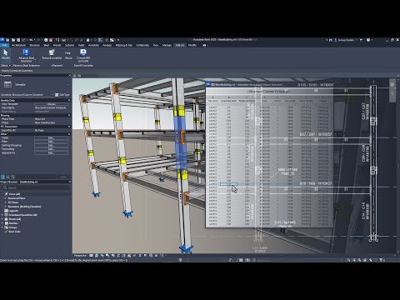
Task: Open Schedule: Structural Column Schedule instance dropdown
Action: coord(52,95)
